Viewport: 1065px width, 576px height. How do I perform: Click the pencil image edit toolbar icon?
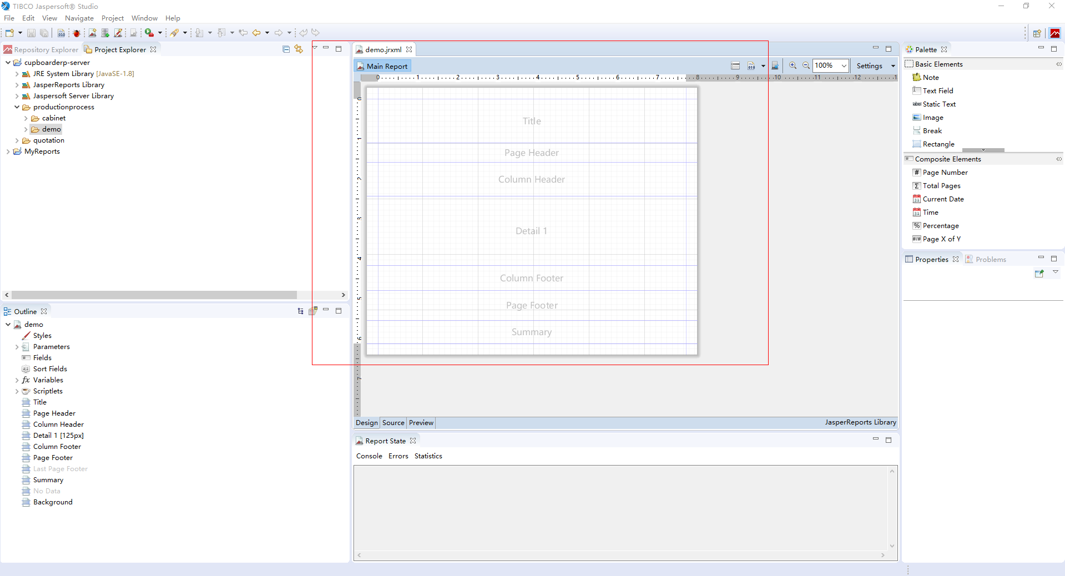coord(118,33)
